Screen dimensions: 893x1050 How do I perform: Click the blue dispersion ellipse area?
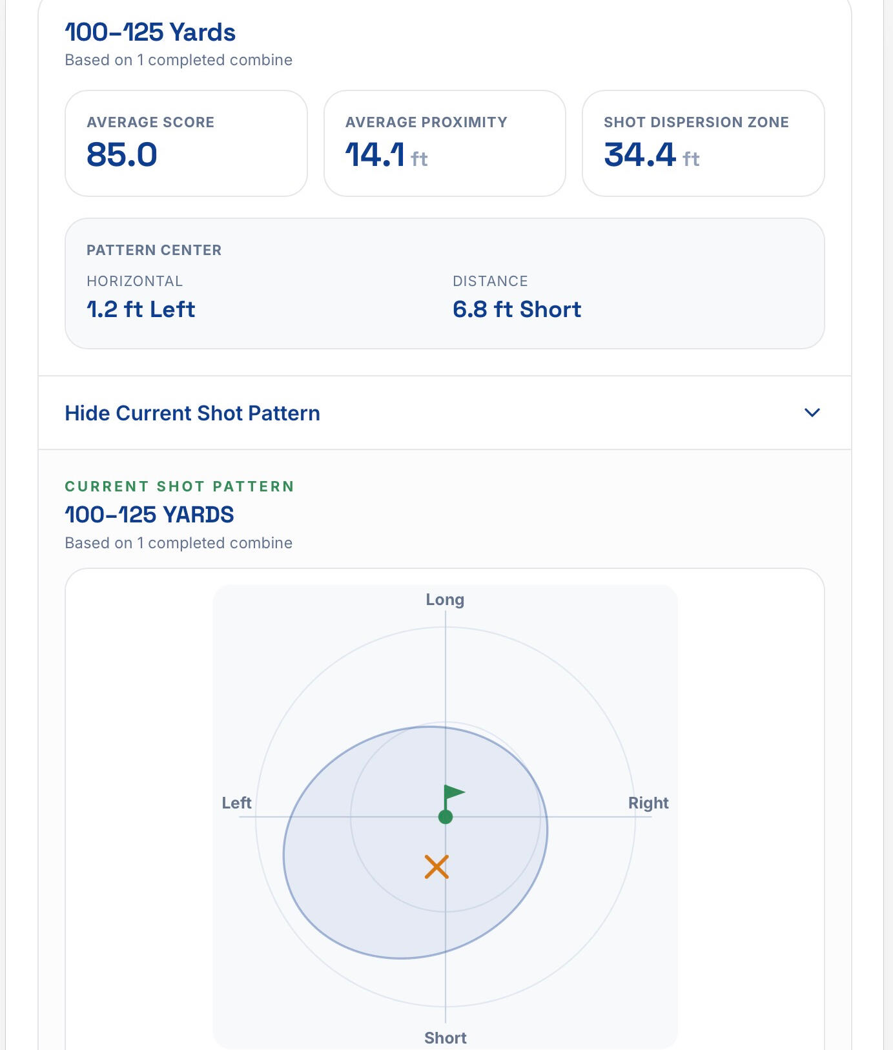click(362, 891)
